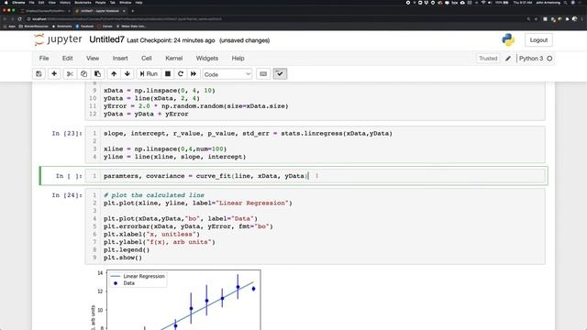Open the Insert menu
This screenshot has height=330, width=587.
[120, 59]
